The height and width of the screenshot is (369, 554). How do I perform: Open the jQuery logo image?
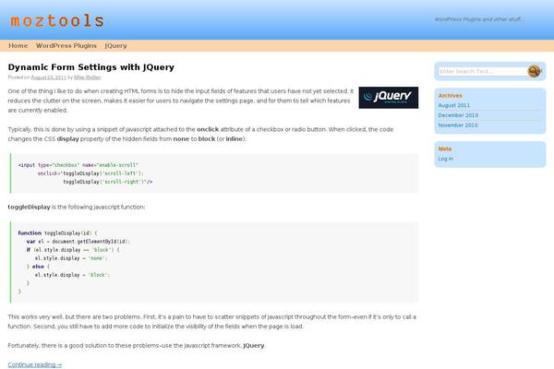point(389,98)
